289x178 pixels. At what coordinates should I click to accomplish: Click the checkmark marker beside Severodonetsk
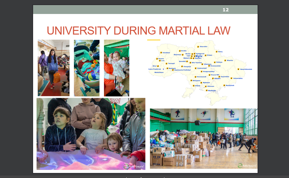click(x=238, y=69)
